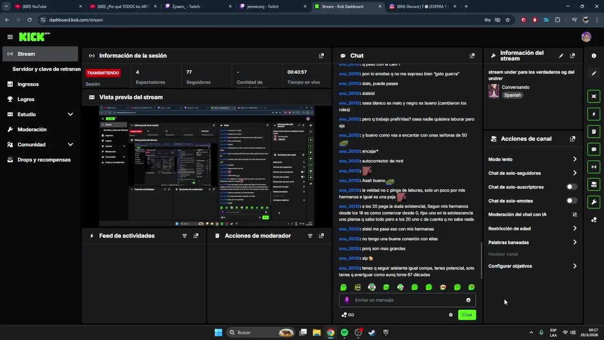Click the info icon in the right rail
The image size is (604, 340).
tap(594, 56)
